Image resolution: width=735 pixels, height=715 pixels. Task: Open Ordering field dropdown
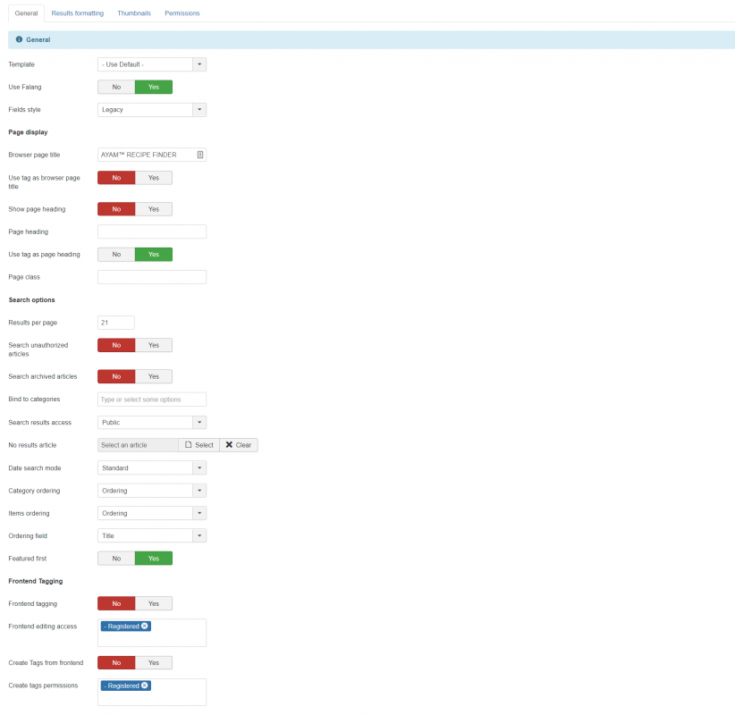point(152,536)
